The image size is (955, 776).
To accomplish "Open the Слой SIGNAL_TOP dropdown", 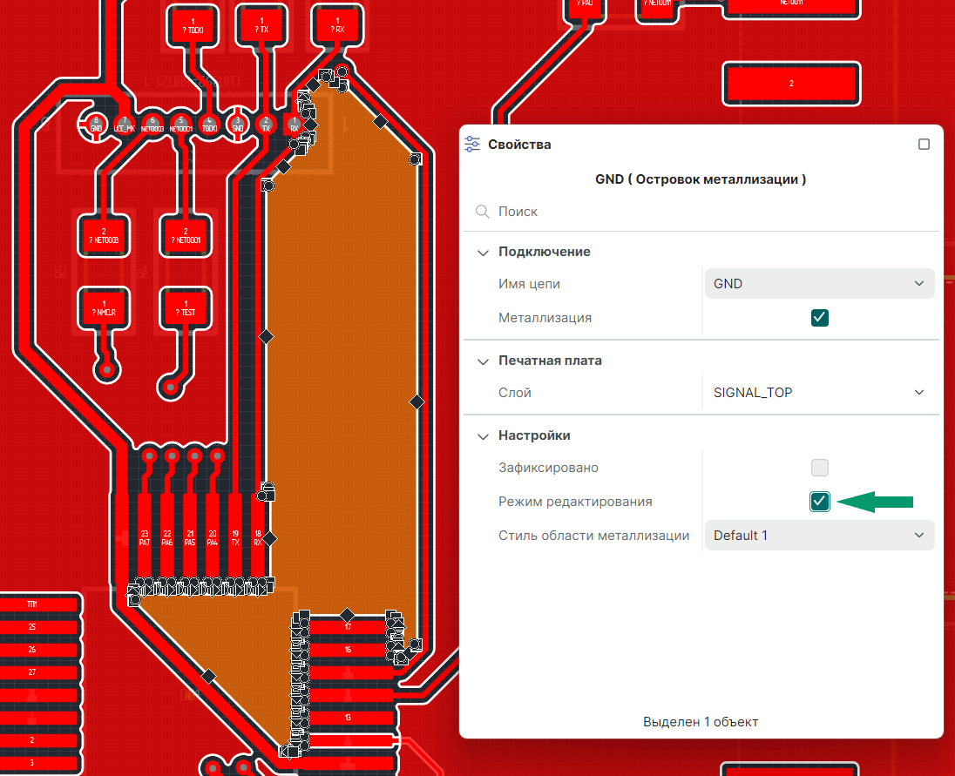I will (818, 393).
